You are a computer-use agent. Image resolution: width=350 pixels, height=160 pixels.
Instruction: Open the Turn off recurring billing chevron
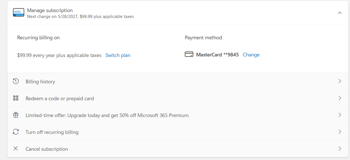[340, 132]
